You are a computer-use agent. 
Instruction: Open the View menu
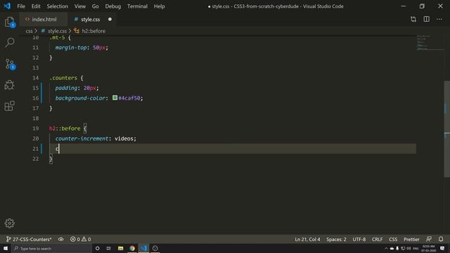[x=79, y=6]
